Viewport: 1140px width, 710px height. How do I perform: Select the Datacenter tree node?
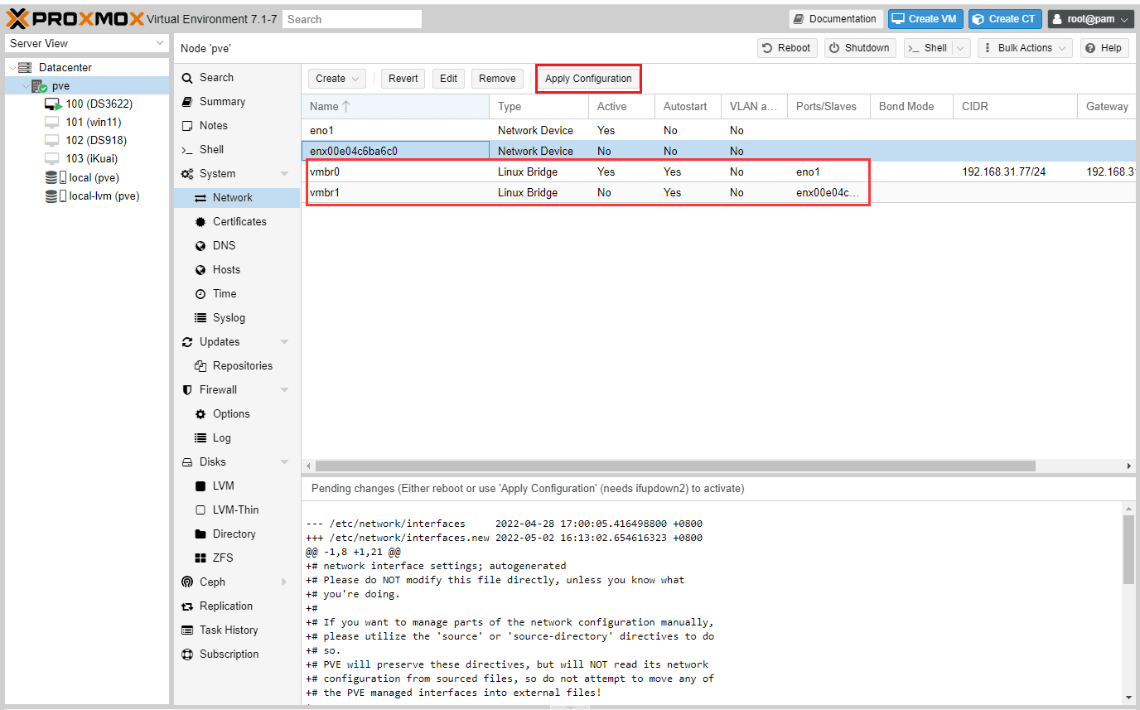(x=65, y=67)
